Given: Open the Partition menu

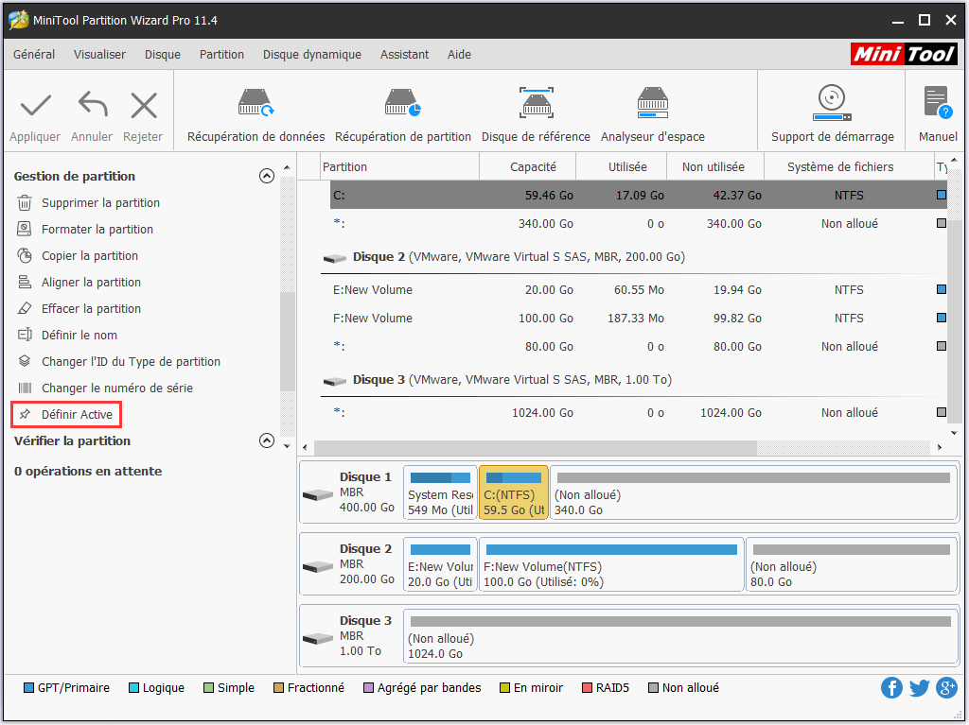Looking at the screenshot, I should [x=221, y=54].
